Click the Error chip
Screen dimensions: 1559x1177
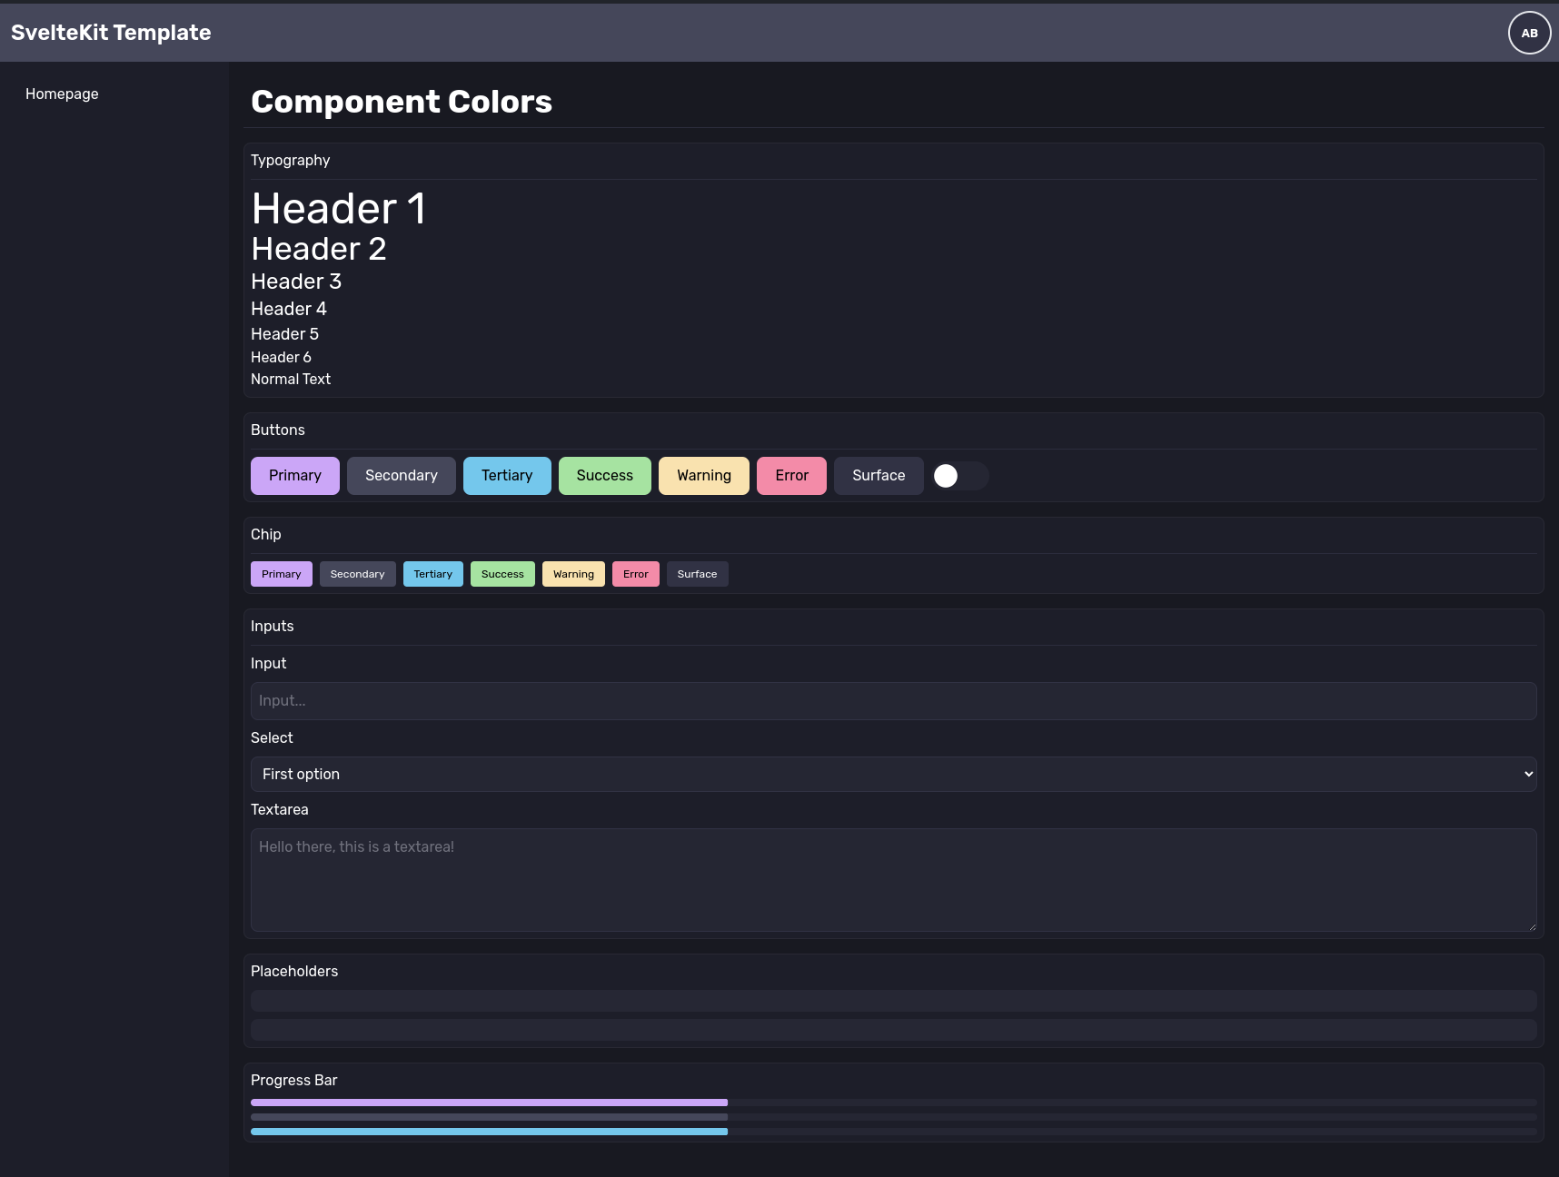[635, 574]
